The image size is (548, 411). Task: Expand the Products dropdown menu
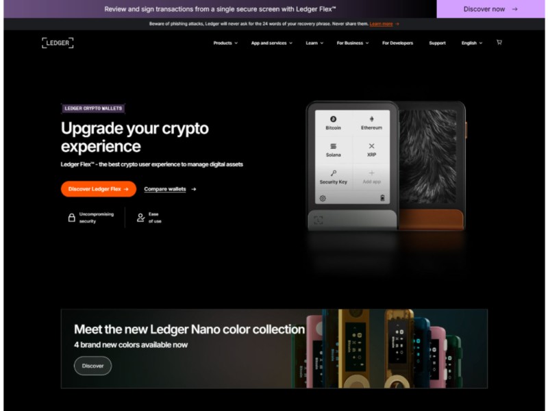[225, 43]
